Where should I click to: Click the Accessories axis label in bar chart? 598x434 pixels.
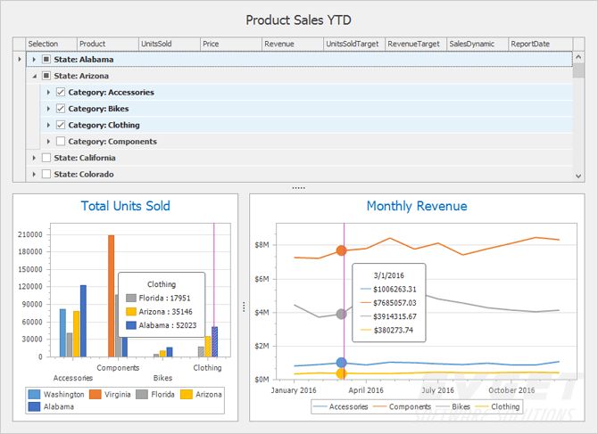[x=73, y=378]
